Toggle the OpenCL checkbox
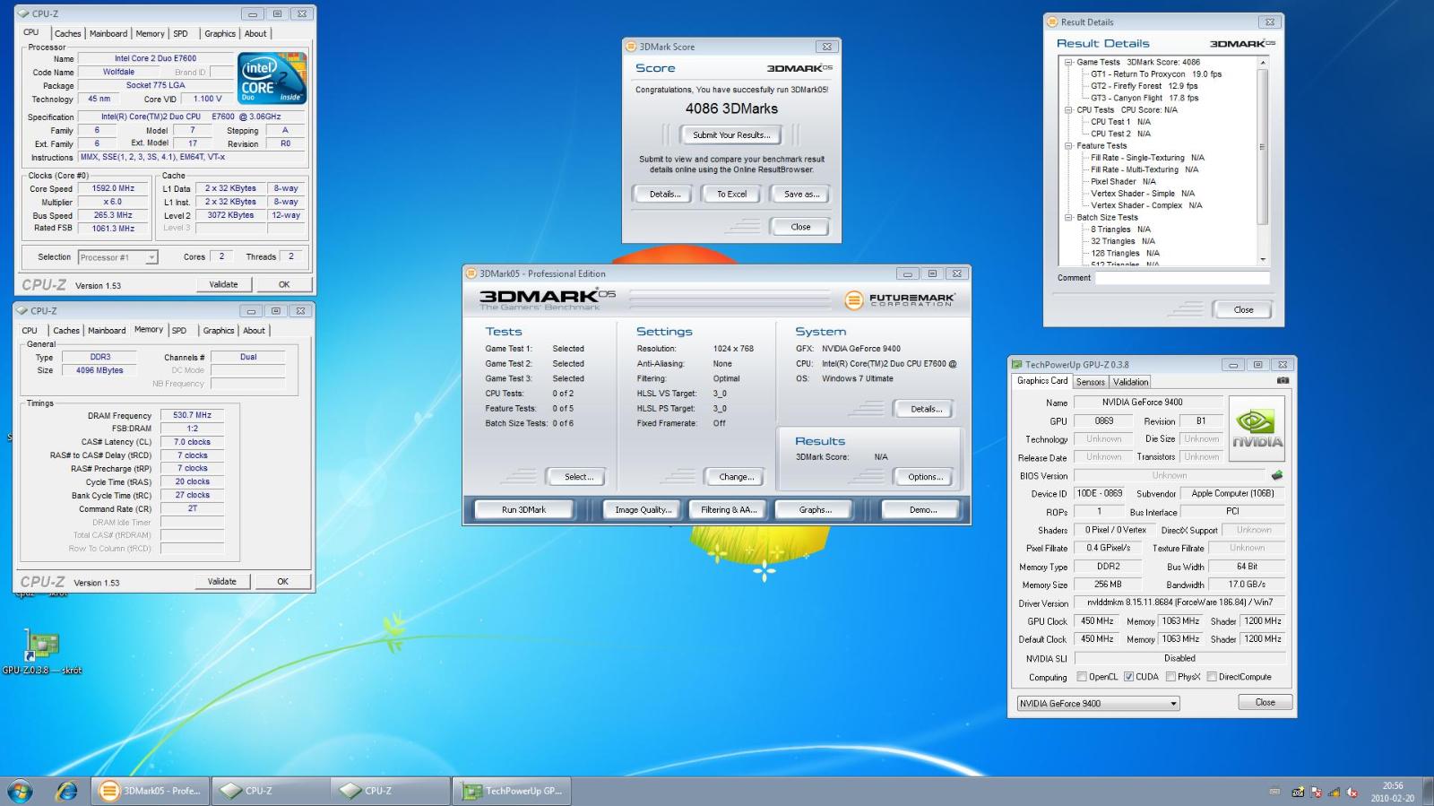The width and height of the screenshot is (1434, 806). point(1081,677)
